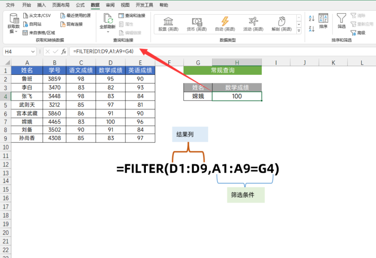Open 查询和连接 pane

[x=132, y=15]
